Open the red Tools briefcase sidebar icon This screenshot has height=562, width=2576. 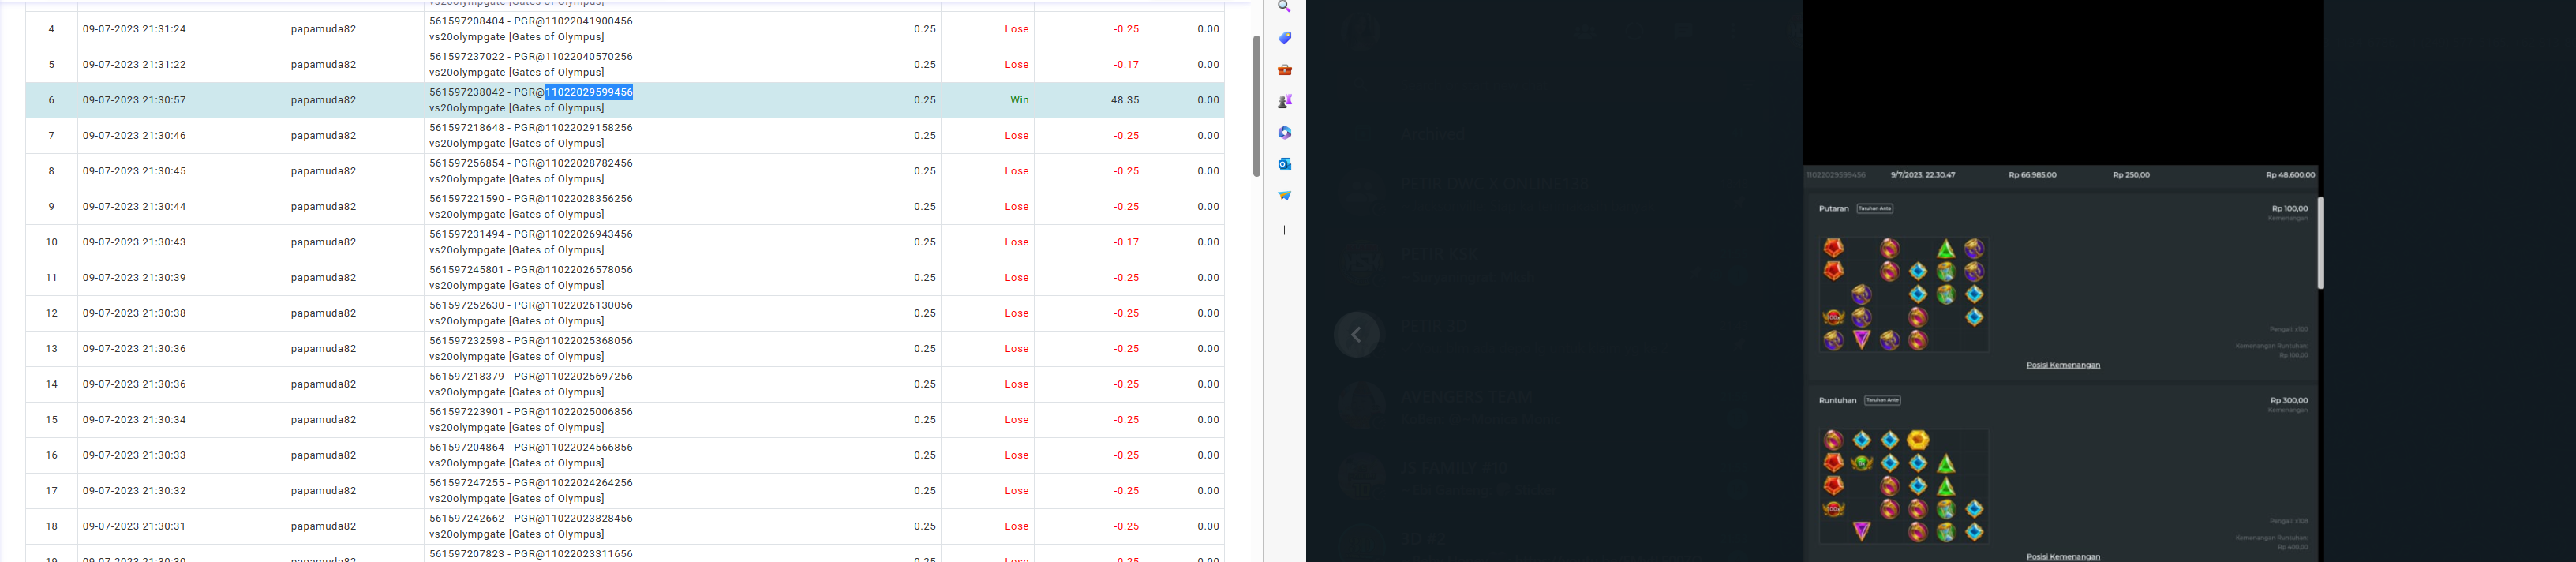click(1284, 70)
